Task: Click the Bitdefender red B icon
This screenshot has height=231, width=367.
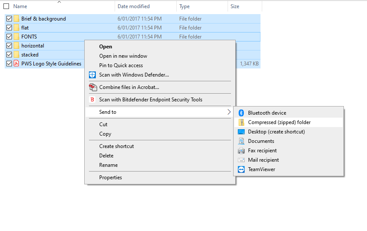Action: pyautogui.click(x=92, y=100)
